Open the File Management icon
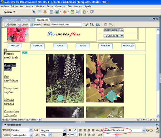This screenshot has width=161, height=138. click(92, 25)
